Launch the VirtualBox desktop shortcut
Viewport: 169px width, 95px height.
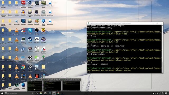(x=30, y=4)
